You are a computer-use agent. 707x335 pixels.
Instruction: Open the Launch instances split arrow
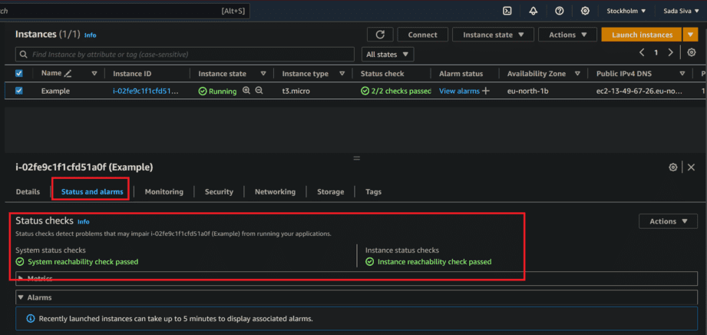coord(690,35)
